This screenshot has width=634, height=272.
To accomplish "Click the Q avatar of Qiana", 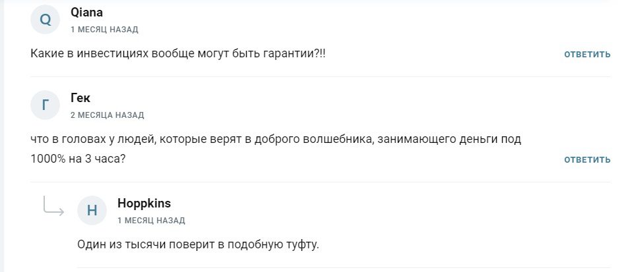I will (x=46, y=20).
